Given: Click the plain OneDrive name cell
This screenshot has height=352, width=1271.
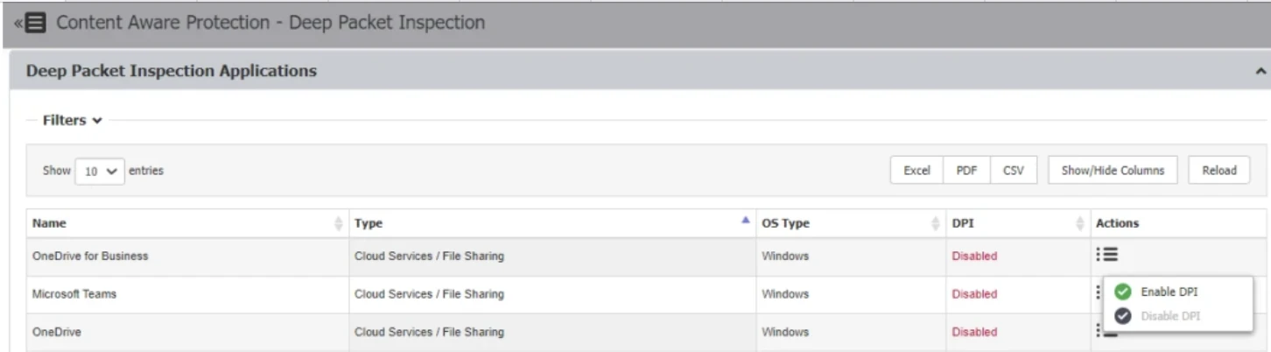Looking at the screenshot, I should point(187,332).
